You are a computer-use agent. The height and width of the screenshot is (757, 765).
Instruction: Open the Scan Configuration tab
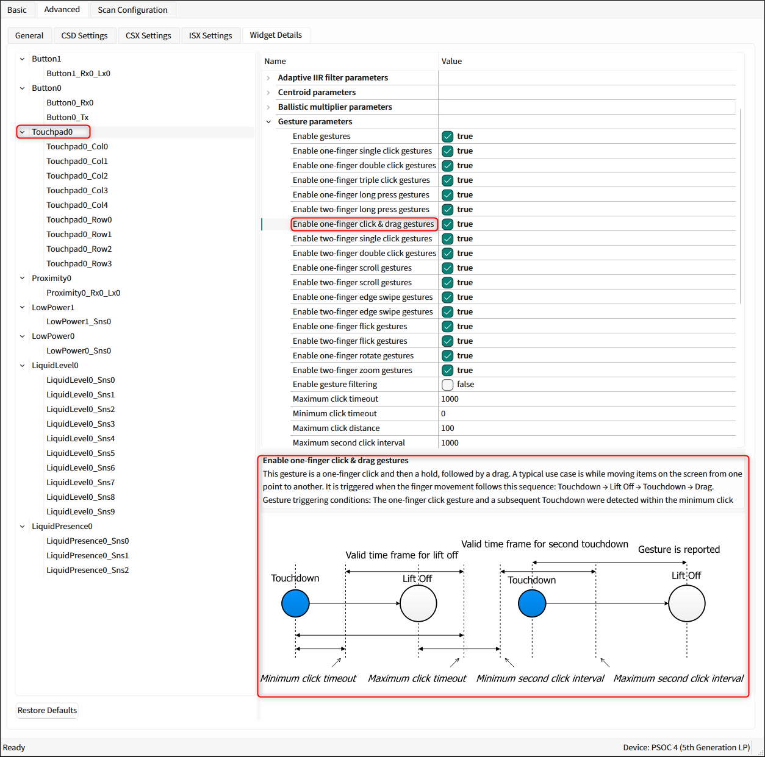click(x=132, y=10)
